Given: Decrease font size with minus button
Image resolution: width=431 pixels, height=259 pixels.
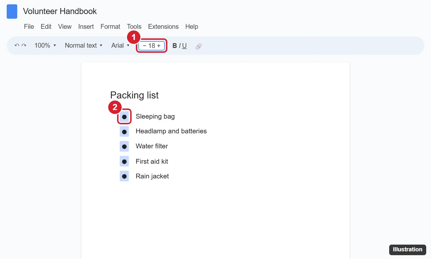Looking at the screenshot, I should (x=145, y=46).
